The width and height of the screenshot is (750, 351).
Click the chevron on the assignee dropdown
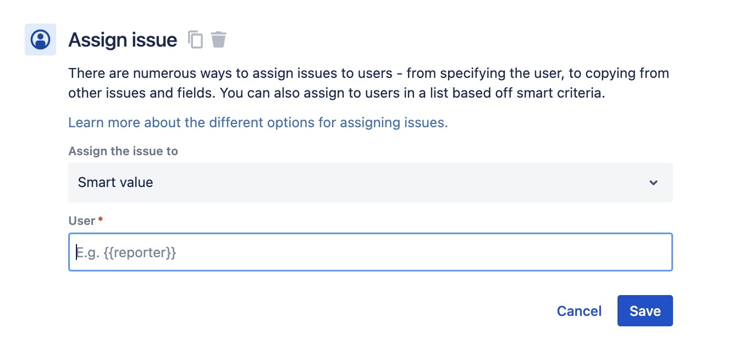click(653, 182)
